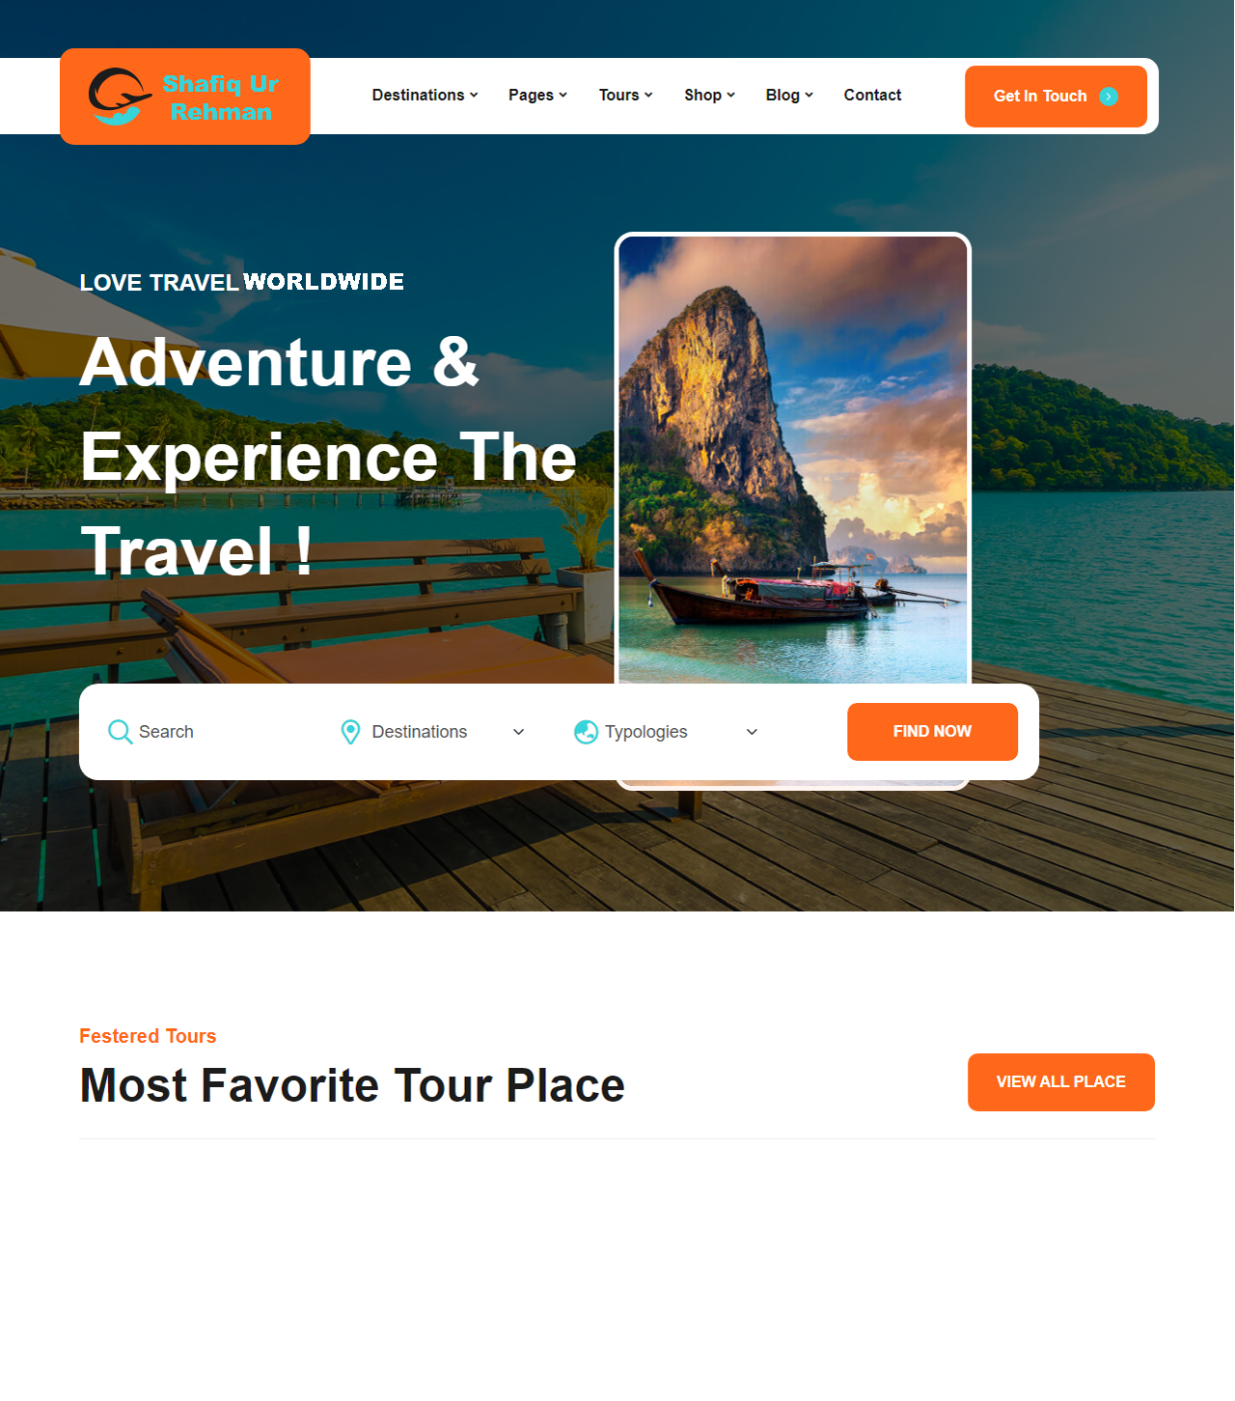
Task: Expand the Destinations dropdown chevron in search bar
Action: pos(518,732)
